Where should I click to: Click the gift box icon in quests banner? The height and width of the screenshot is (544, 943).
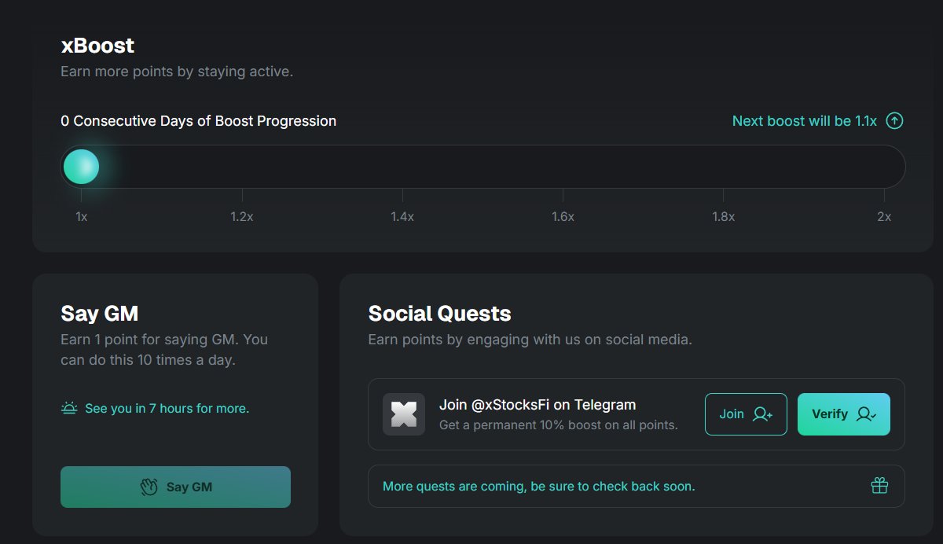[879, 486]
